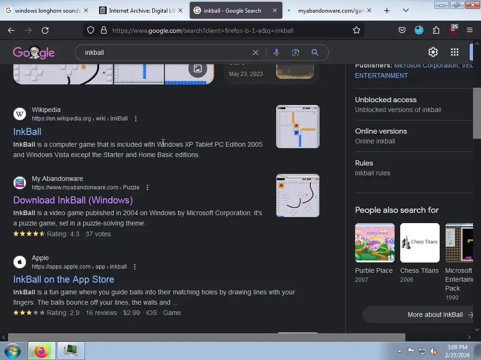Open the InkBall Wikipedia link
The height and width of the screenshot is (360, 481).
[27, 132]
